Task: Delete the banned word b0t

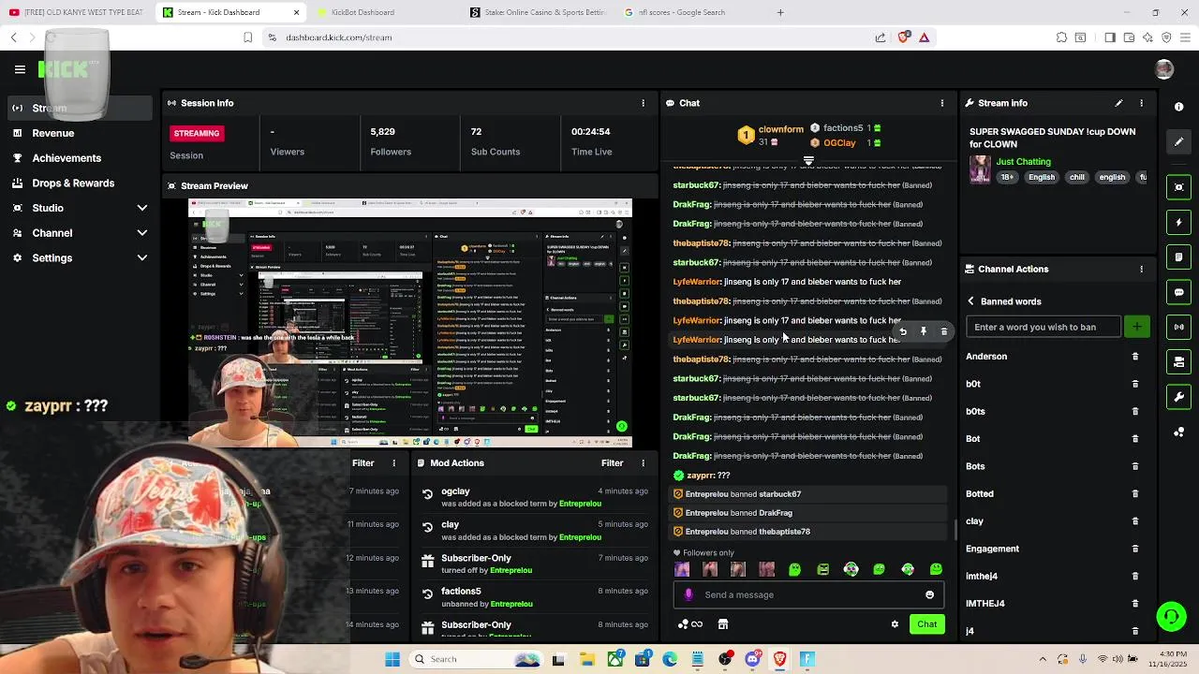Action: coord(1135,384)
